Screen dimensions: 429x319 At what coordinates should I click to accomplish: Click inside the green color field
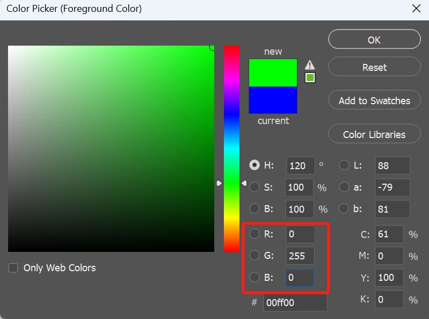point(111,149)
